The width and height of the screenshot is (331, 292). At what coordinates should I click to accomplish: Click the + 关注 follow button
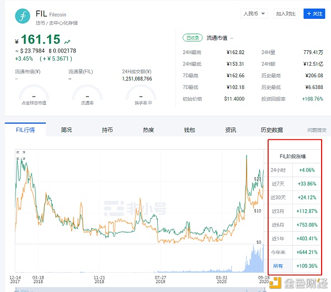pyautogui.click(x=314, y=14)
